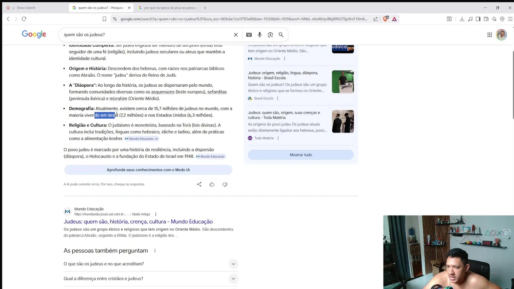Screen dimensions: 514x289
Task: Open the Brave Shields lion icon
Action: tap(386, 19)
